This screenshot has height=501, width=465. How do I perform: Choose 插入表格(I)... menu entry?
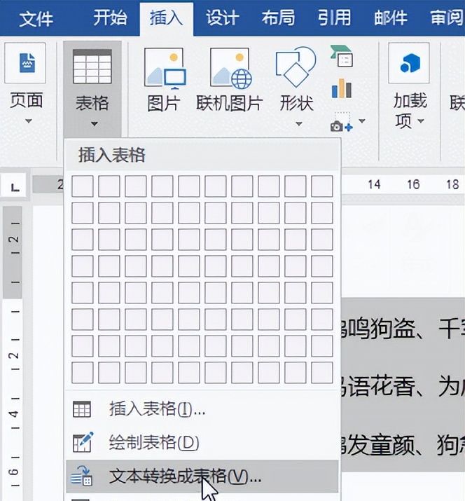[202, 409]
